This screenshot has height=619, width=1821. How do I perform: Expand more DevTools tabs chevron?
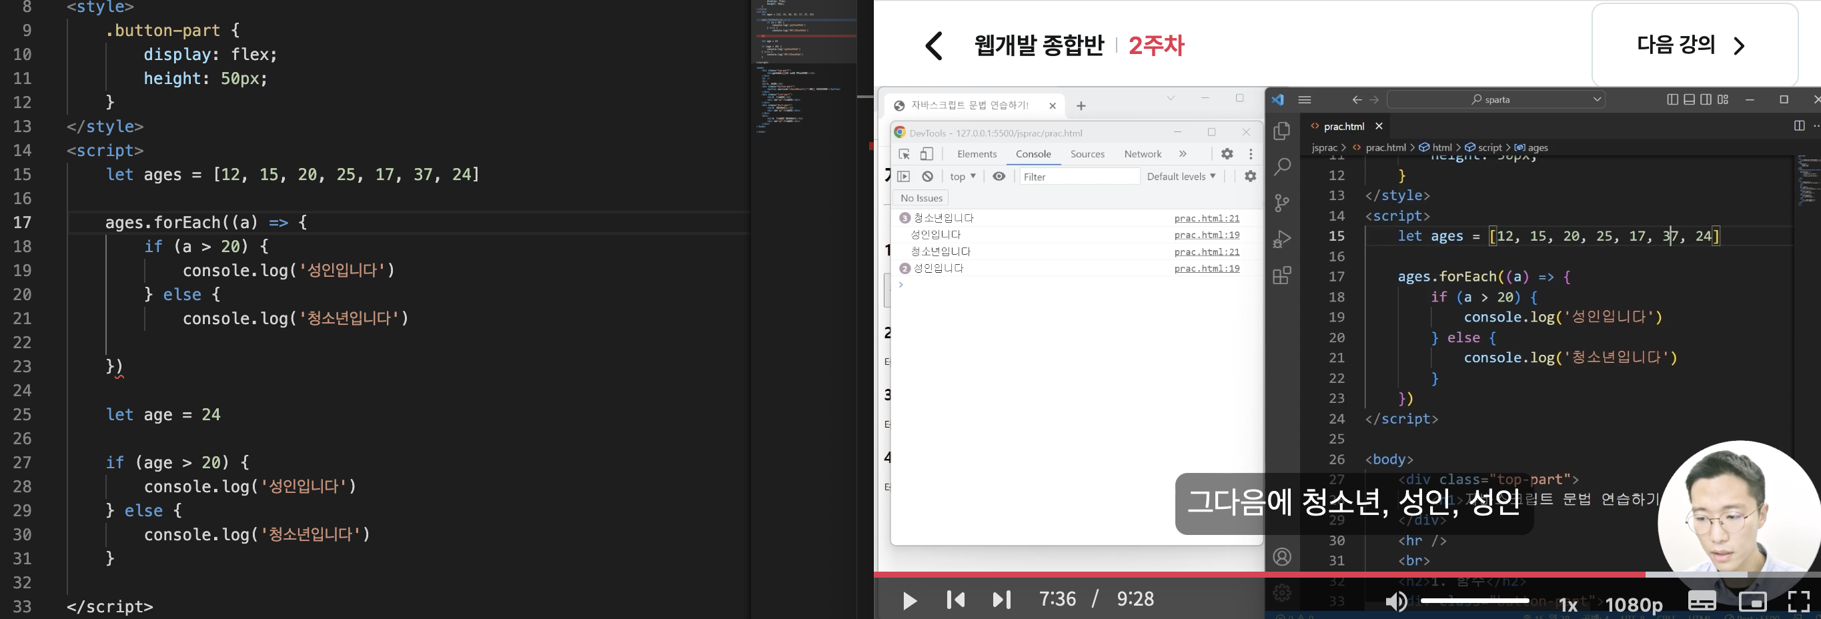[x=1183, y=154]
